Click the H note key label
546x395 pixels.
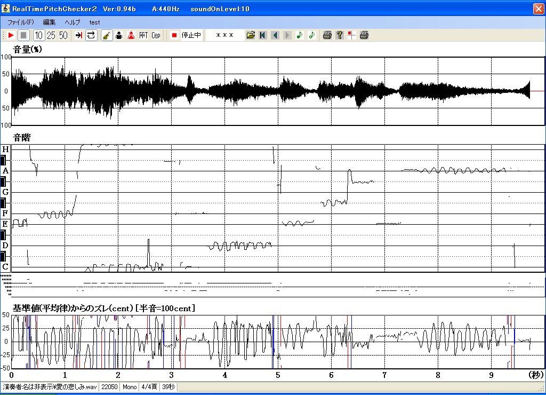[x=5, y=149]
